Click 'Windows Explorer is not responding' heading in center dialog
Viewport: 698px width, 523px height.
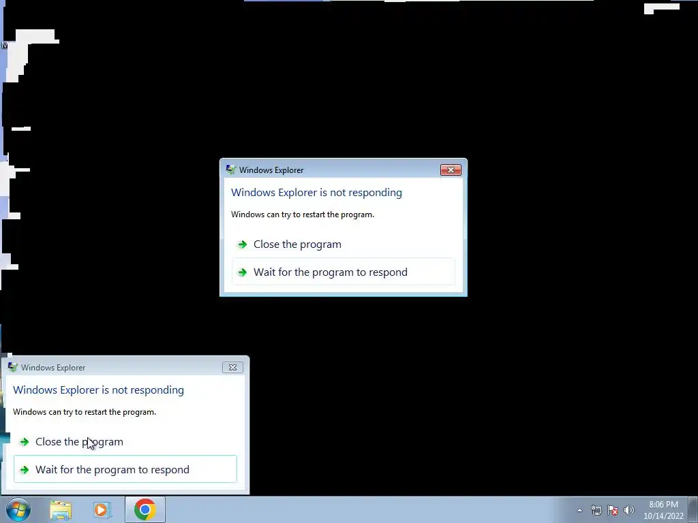(x=316, y=193)
